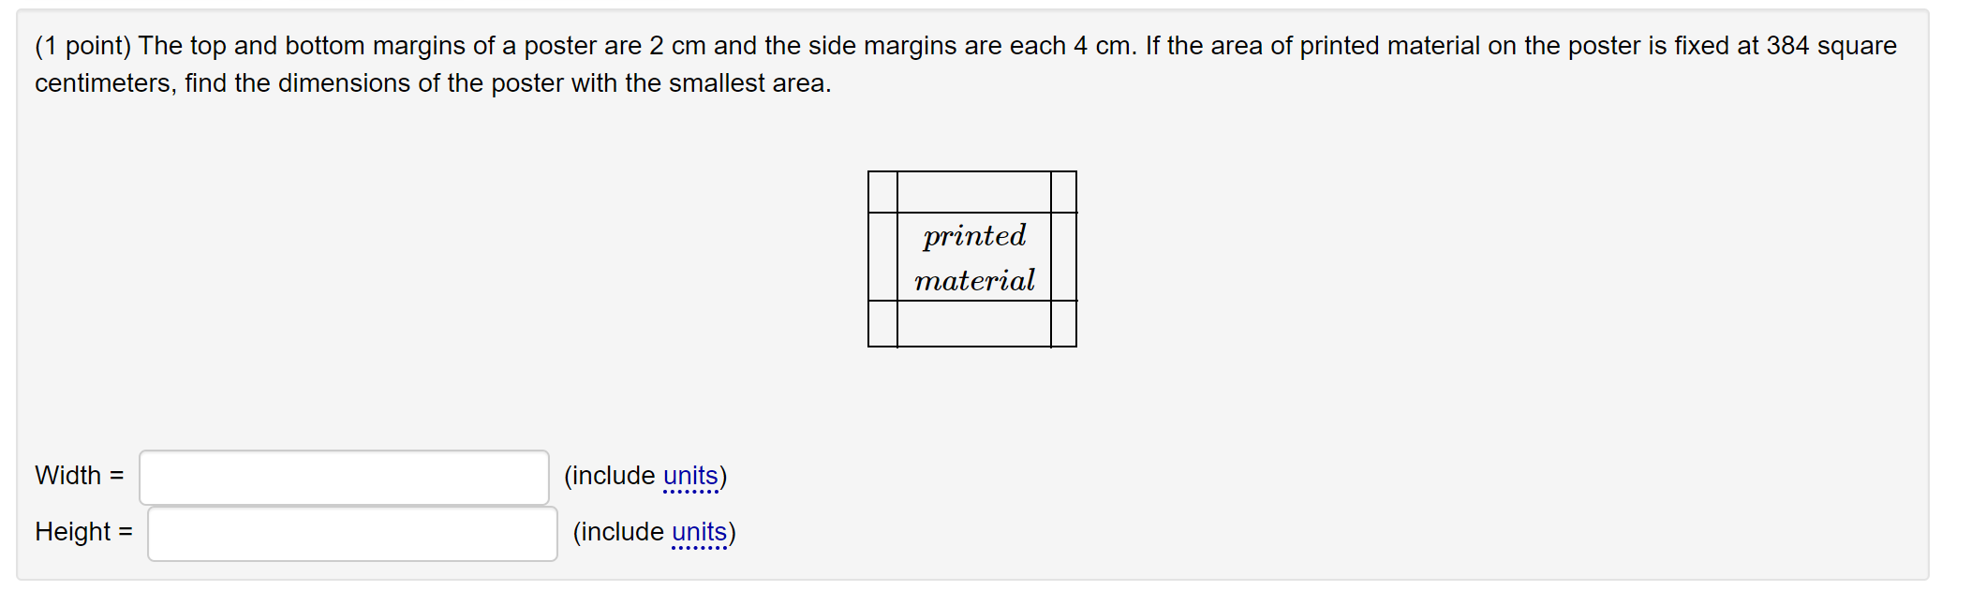Click the '(include units)' text near Height

click(656, 531)
